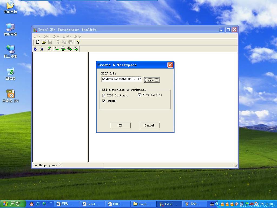Open Help via question mark icon
This screenshot has width=277, height=208.
coord(78,42)
